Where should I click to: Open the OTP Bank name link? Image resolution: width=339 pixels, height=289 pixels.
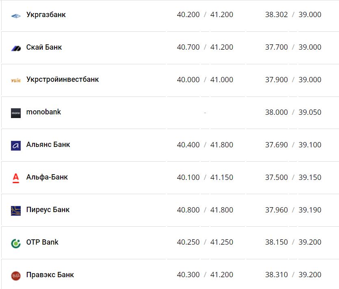click(42, 242)
